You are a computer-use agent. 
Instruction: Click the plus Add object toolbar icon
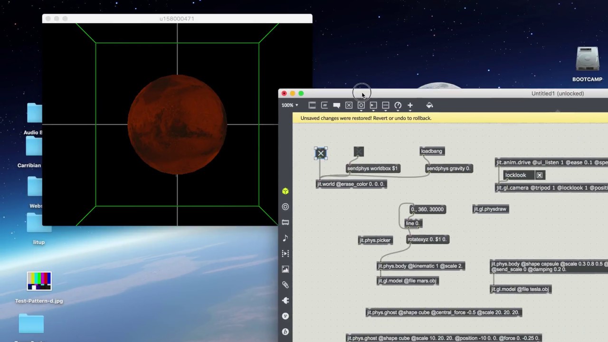[x=410, y=105]
